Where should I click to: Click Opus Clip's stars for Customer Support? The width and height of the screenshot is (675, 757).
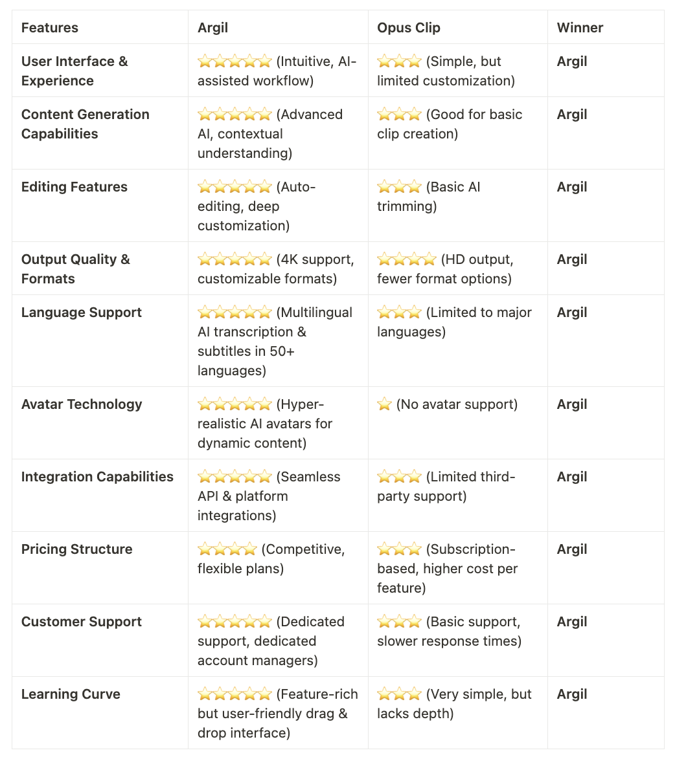tap(400, 621)
